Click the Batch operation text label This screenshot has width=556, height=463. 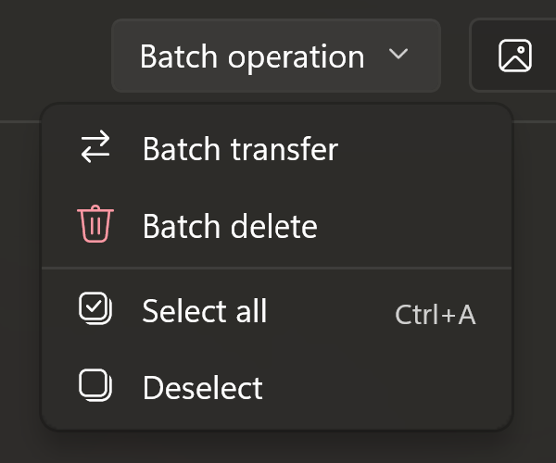pos(252,56)
